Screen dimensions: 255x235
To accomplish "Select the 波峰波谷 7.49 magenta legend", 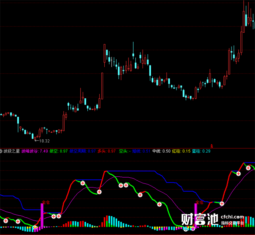I will (x=35, y=151).
